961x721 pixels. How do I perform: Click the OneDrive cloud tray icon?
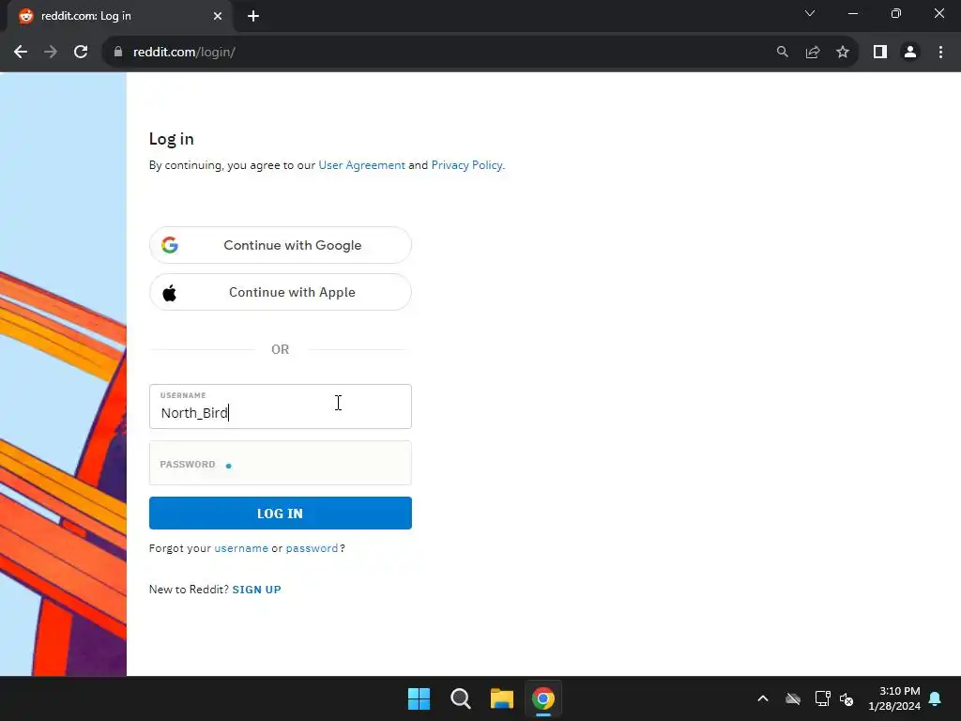click(792, 698)
